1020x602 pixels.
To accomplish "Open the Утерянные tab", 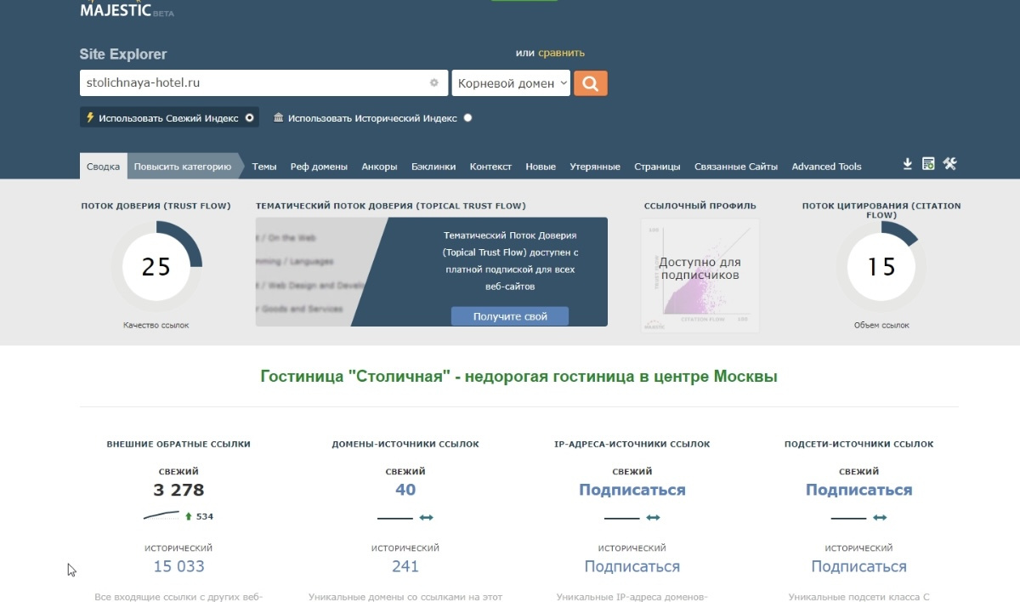I will [x=595, y=167].
